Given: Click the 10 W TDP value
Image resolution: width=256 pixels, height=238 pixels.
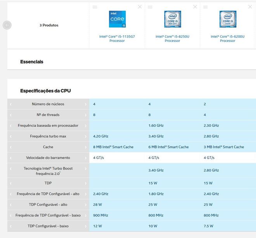Looking at the screenshot, I should pyautogui.click(x=153, y=226).
